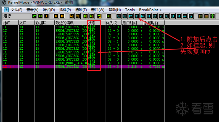Open the 帮助(H) menu
This screenshot has height=122, width=219.
pyautogui.click(x=115, y=10)
